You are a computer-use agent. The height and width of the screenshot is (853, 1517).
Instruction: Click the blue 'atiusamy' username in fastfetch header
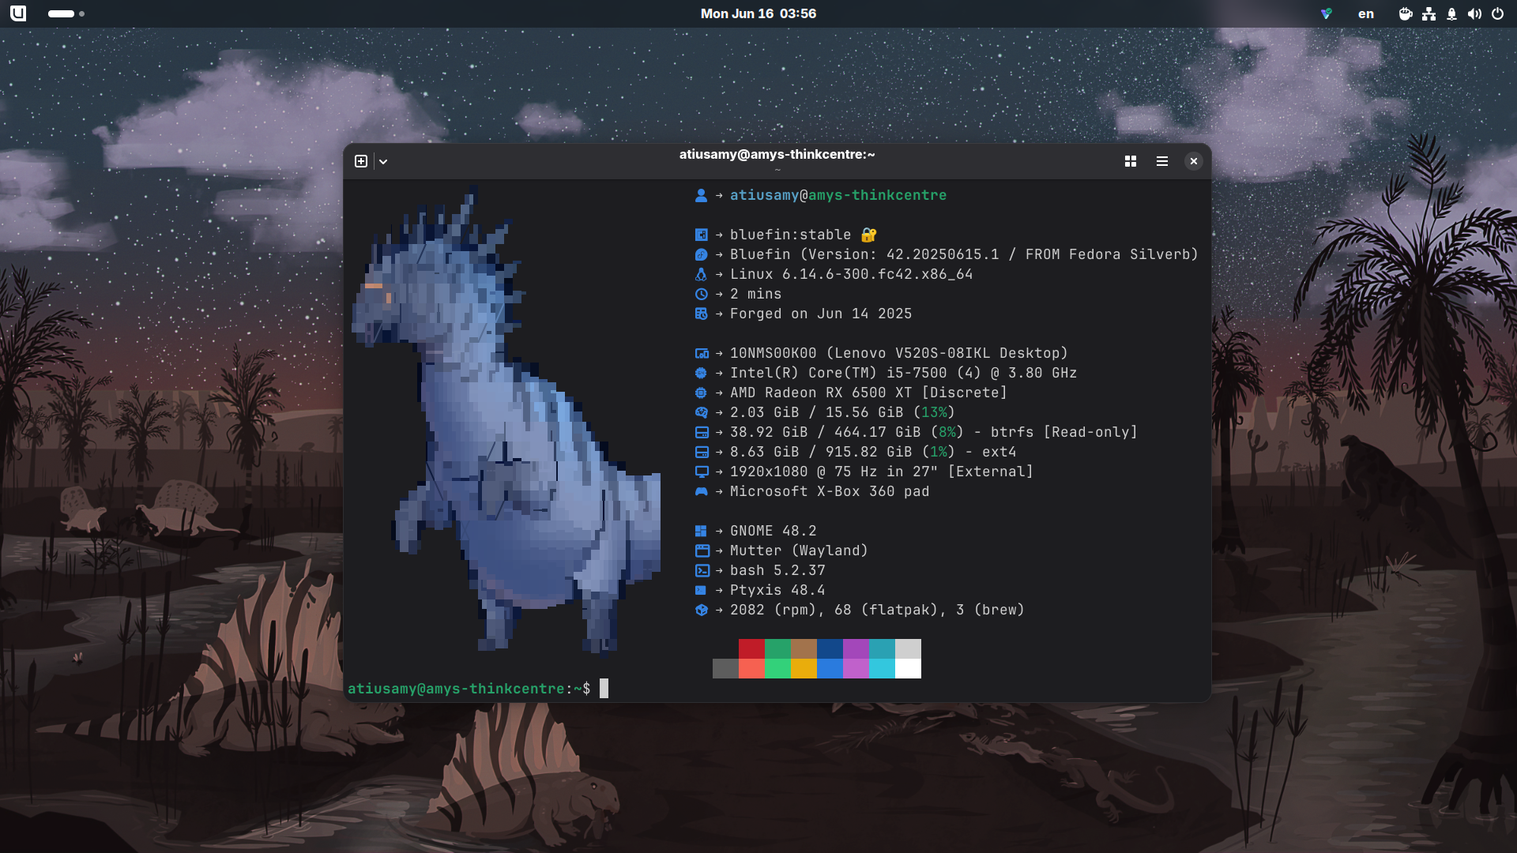tap(764, 195)
